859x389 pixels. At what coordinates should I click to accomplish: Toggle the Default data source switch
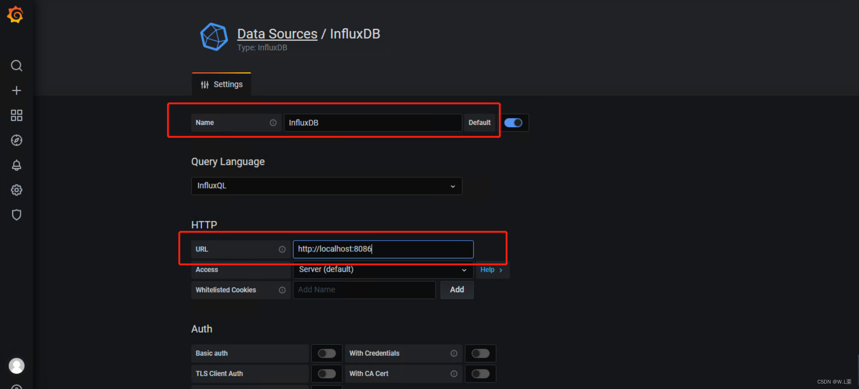coord(513,123)
